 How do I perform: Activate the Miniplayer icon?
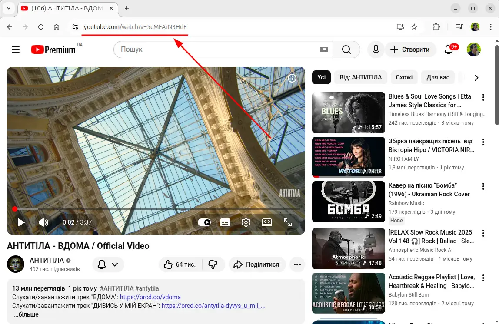point(266,222)
